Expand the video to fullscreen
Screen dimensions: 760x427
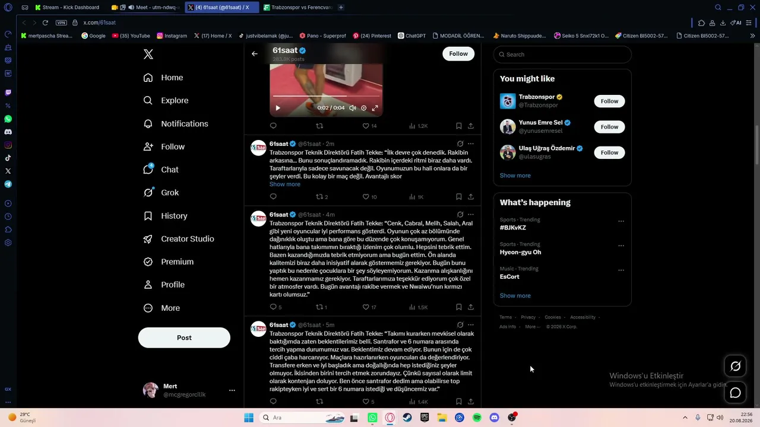pos(375,108)
